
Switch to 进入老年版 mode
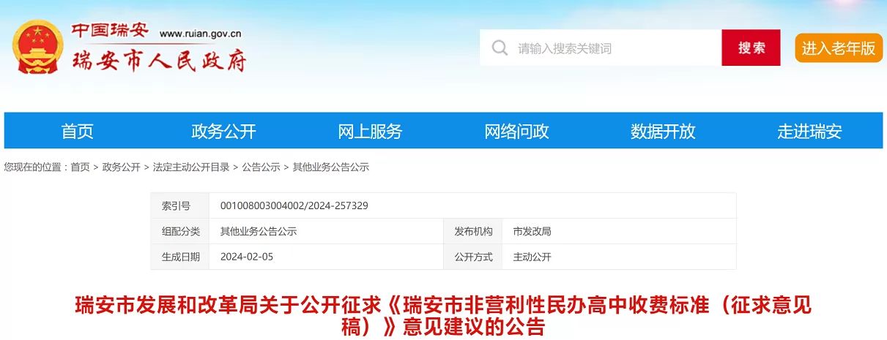[839, 48]
